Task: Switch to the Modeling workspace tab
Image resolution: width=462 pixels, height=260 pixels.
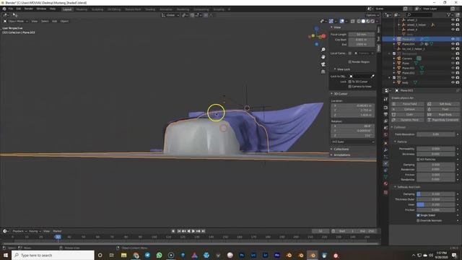Action: coord(82,9)
